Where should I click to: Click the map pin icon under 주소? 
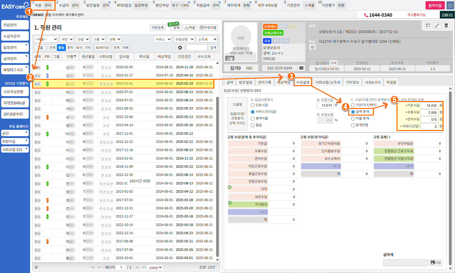tap(313, 47)
